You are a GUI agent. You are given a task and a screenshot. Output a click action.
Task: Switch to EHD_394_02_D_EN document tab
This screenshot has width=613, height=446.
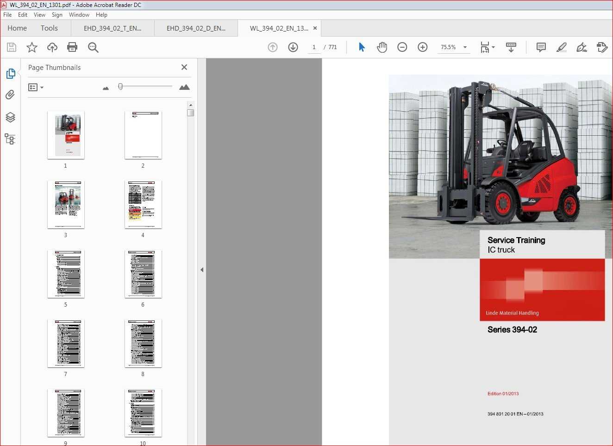[196, 28]
